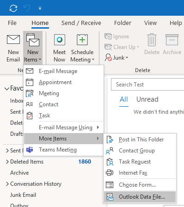Click the Archive box icon
Image resolution: width=184 pixels, height=207 pixels.
point(172,40)
